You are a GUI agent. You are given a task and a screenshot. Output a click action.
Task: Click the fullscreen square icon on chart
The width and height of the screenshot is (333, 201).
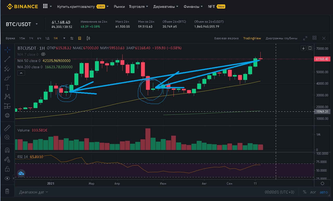tap(310, 48)
